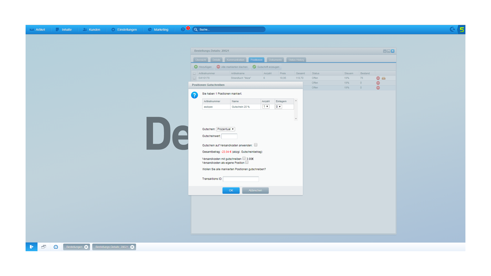The height and width of the screenshot is (276, 491).
Task: Click the third row red delete icon
Action: [378, 88]
